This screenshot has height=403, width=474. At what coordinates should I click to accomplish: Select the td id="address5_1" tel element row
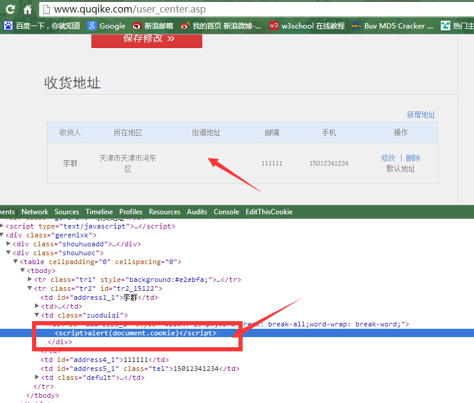pos(140,369)
